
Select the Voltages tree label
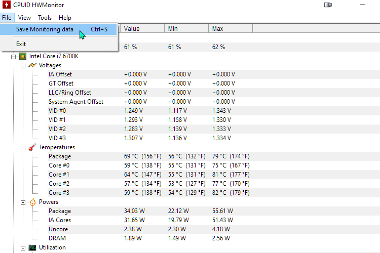(x=50, y=65)
